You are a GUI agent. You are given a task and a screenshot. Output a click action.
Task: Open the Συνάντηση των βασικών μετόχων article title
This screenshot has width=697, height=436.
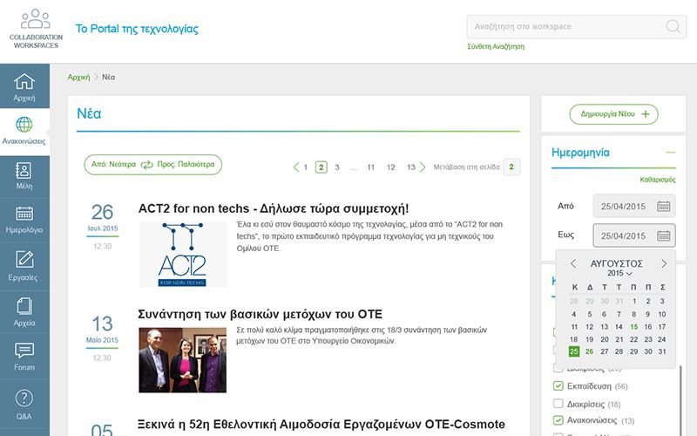click(x=260, y=314)
